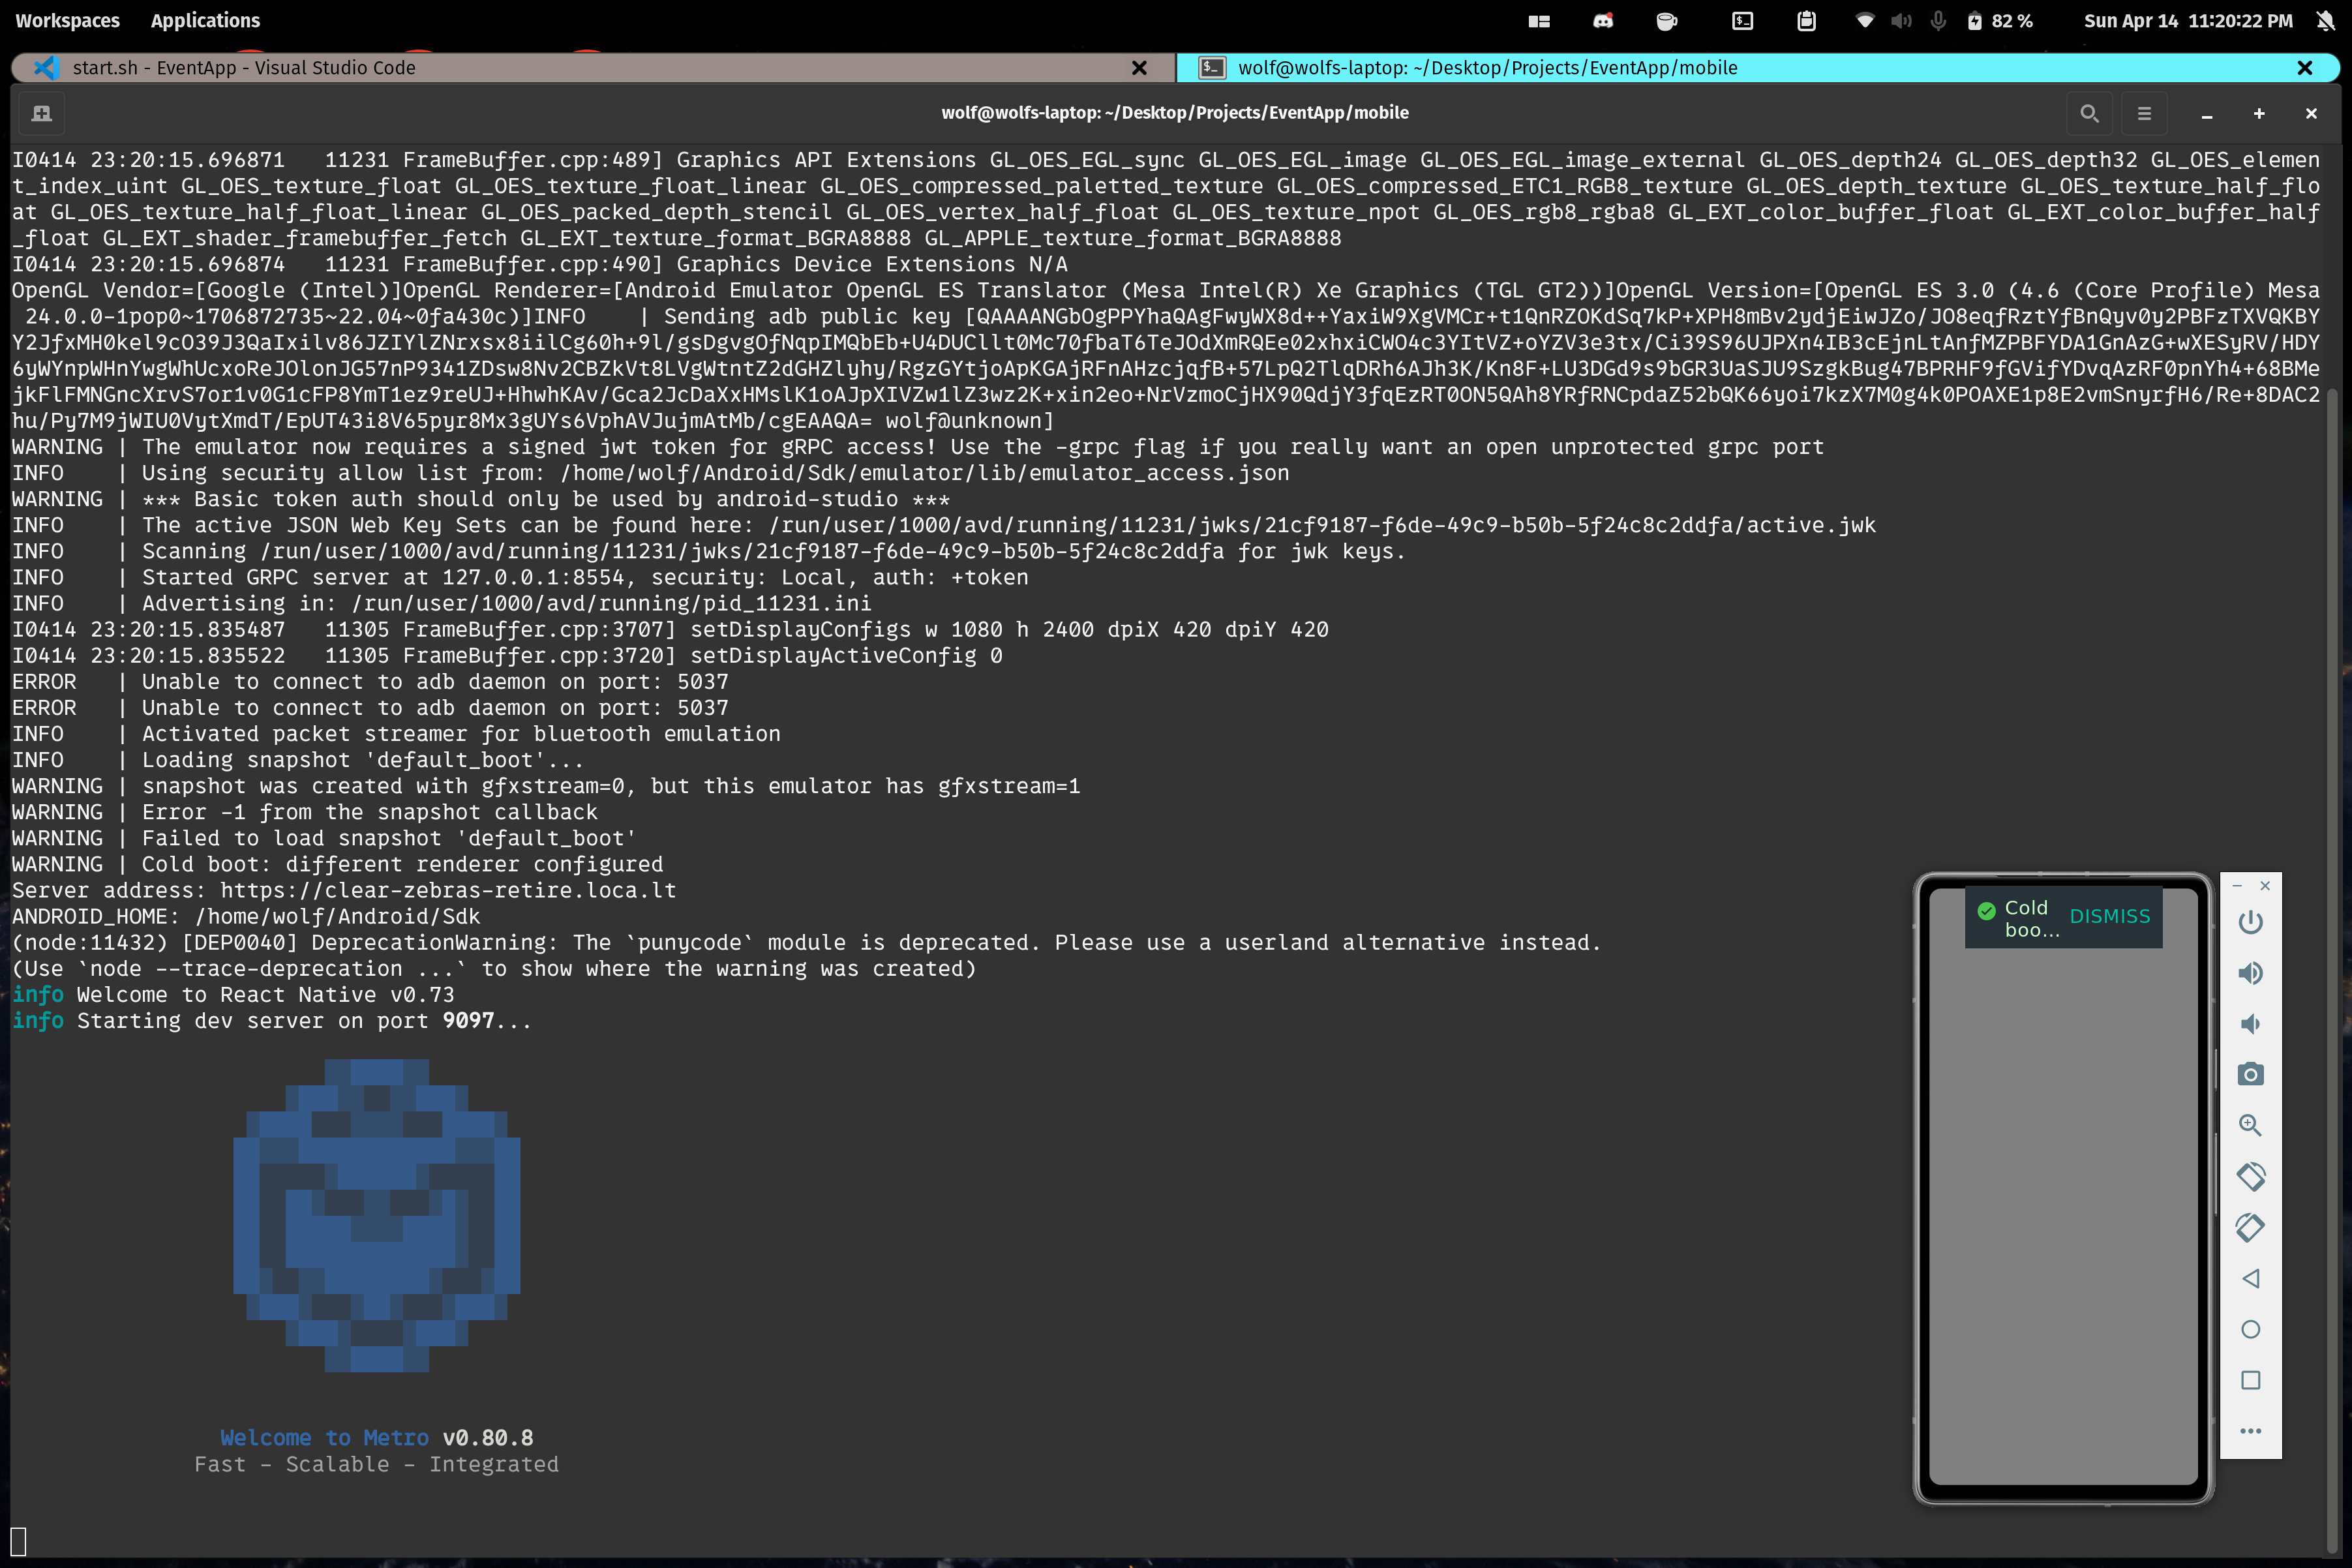Screen dimensions: 2352x1568
Task: Dismiss the Cold boot notification
Action: click(x=2109, y=916)
